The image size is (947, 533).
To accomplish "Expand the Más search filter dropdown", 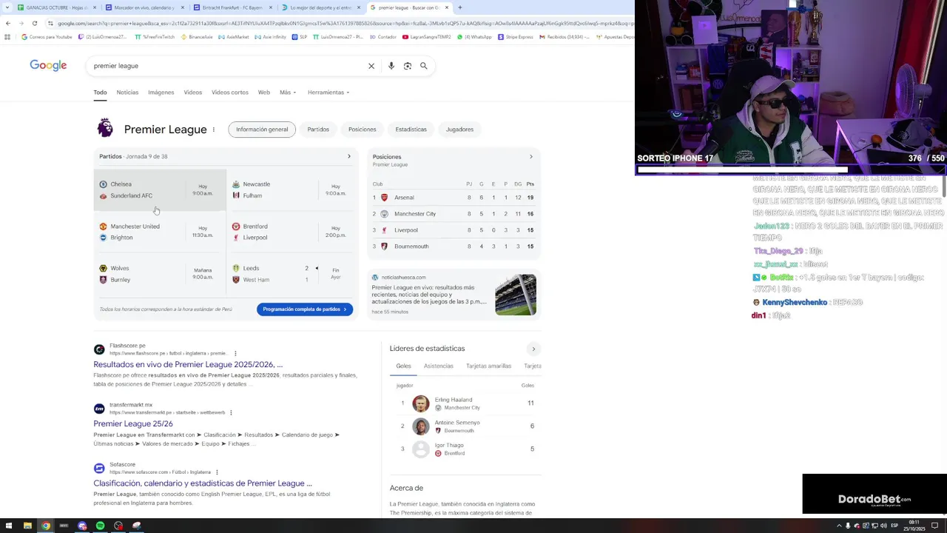I will 288,93.
